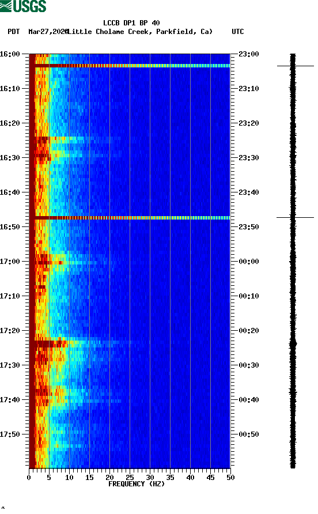This screenshot has height=514, width=318.
Task: Click the 17:30 PDT time label
Action: [10, 365]
